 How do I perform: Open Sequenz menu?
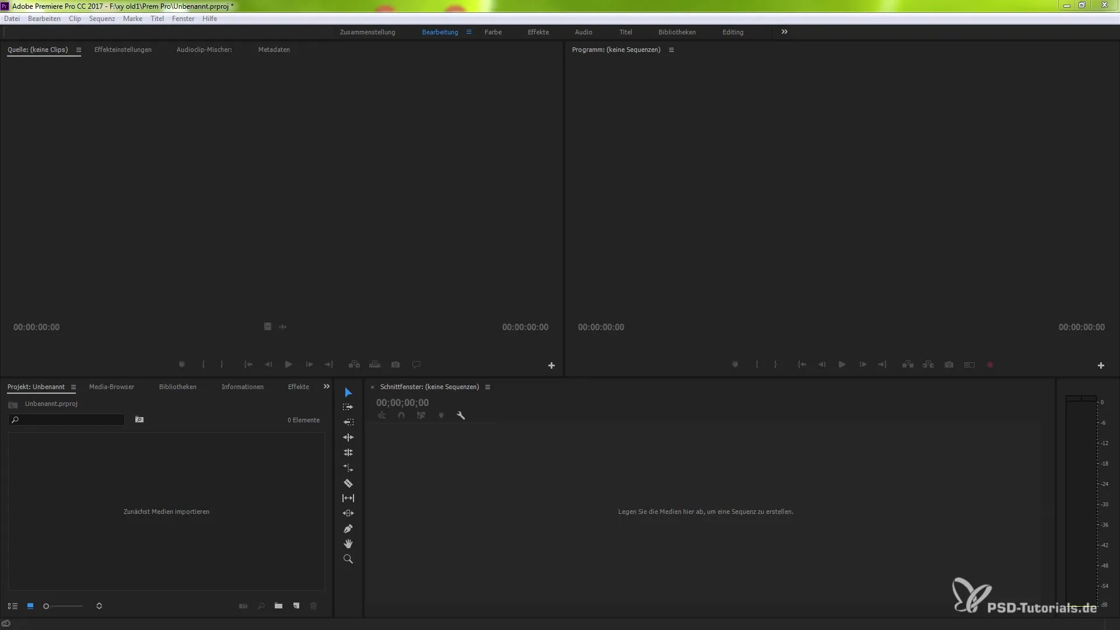[x=102, y=19]
